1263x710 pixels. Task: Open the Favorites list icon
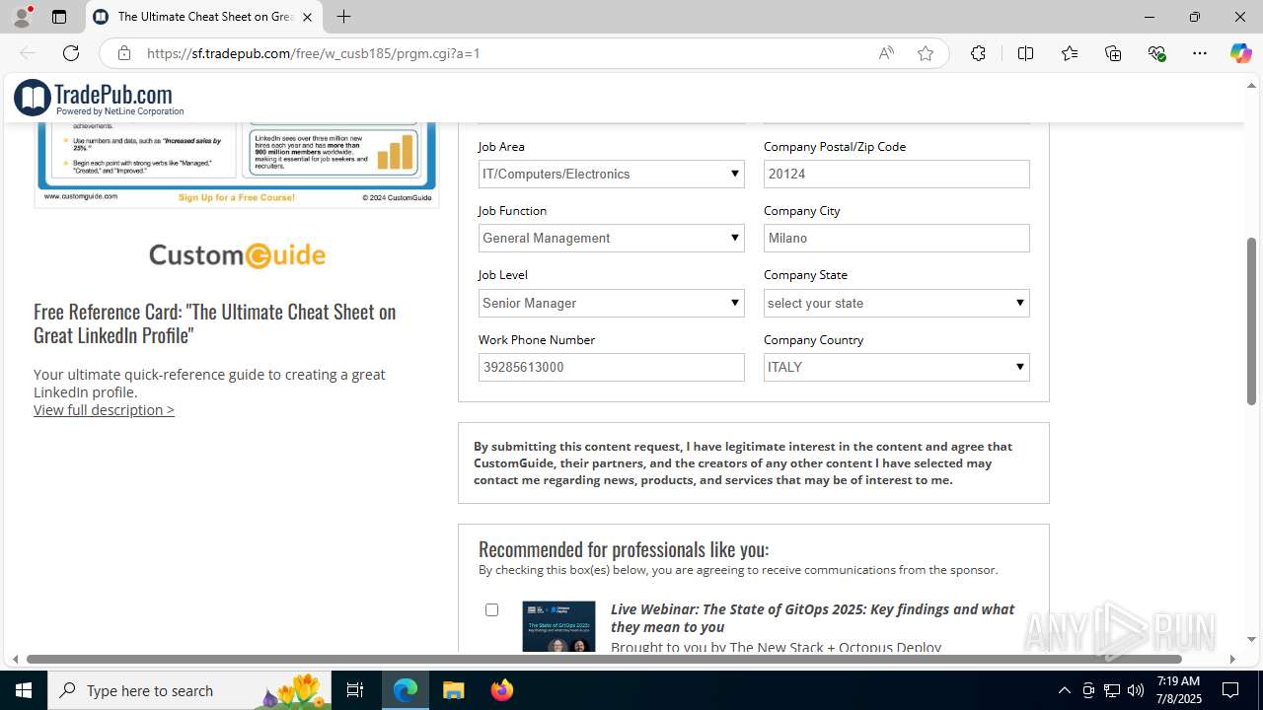[1070, 53]
